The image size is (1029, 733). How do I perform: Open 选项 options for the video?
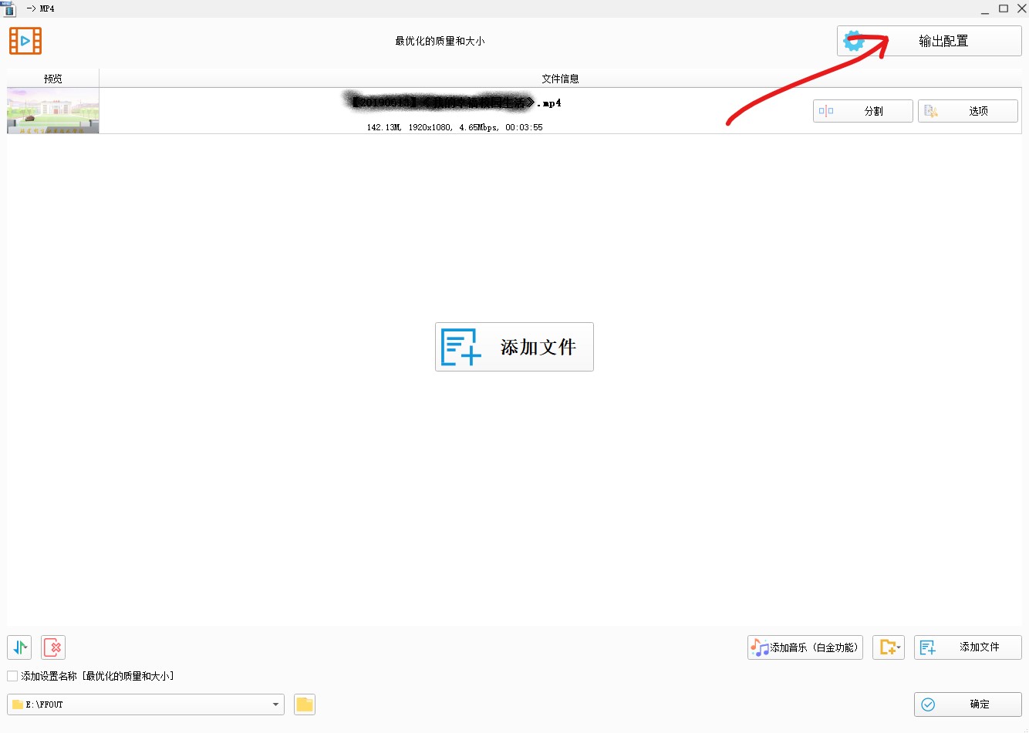click(967, 111)
